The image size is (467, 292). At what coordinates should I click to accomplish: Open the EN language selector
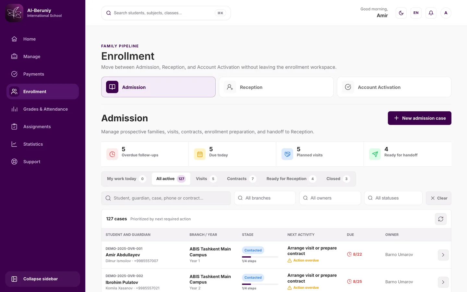tap(416, 13)
